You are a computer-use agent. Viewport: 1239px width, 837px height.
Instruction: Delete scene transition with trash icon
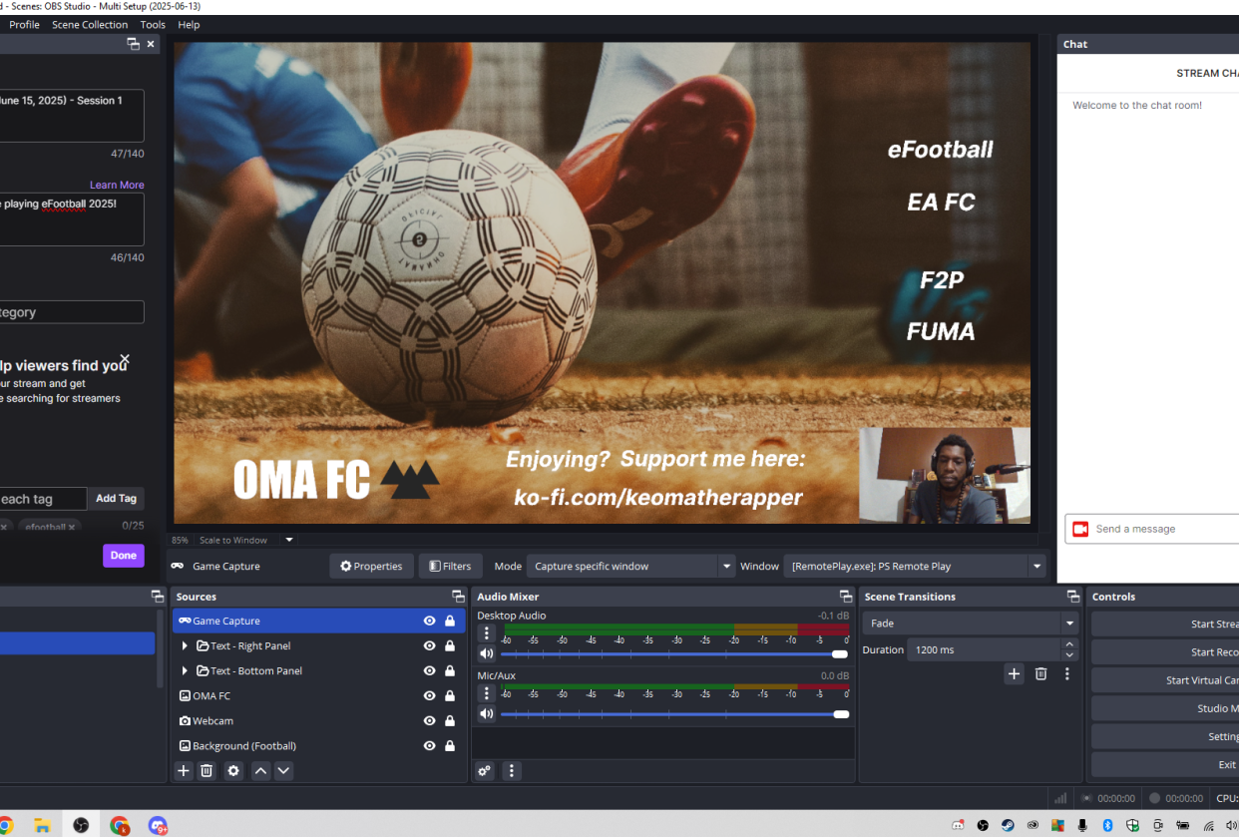point(1040,674)
